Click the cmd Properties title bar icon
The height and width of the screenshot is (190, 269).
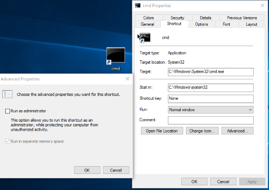[x=138, y=6]
